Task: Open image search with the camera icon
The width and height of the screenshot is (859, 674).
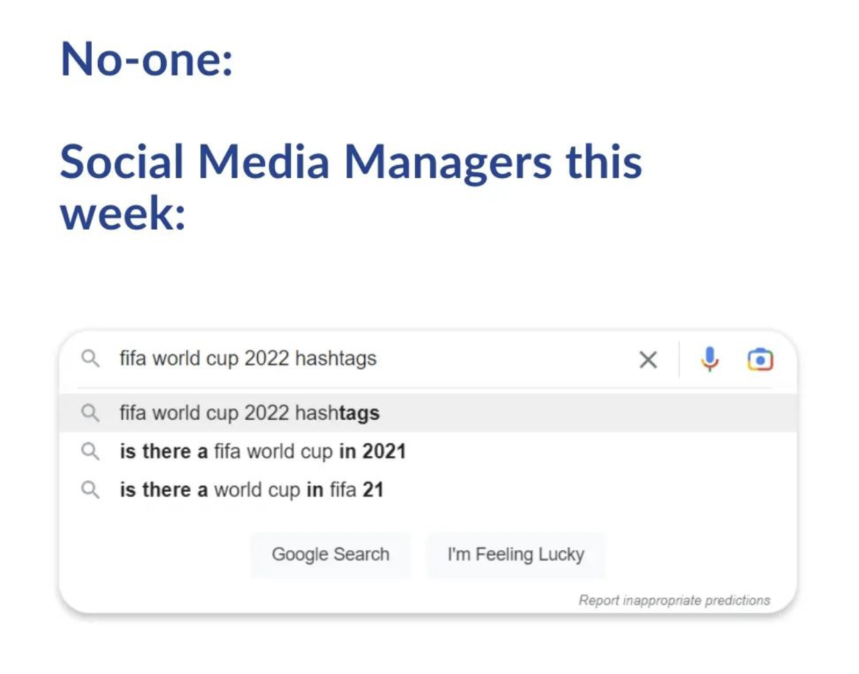Action: tap(760, 360)
